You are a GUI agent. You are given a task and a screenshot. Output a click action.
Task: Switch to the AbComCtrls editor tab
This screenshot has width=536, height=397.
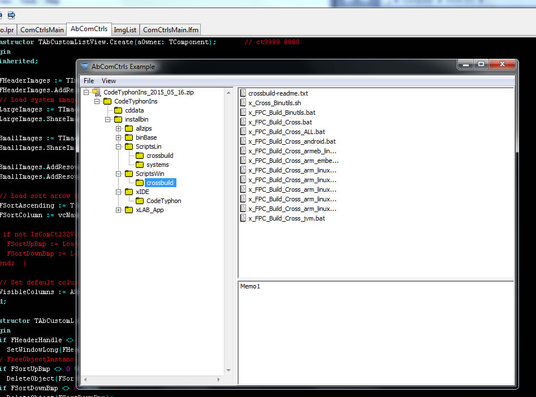tap(89, 29)
